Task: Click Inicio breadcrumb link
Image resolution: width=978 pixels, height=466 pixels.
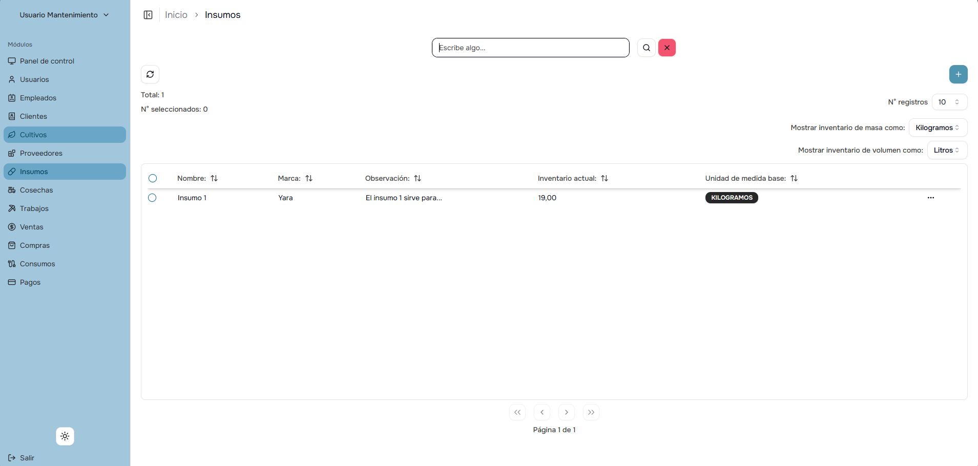Action: coord(176,15)
